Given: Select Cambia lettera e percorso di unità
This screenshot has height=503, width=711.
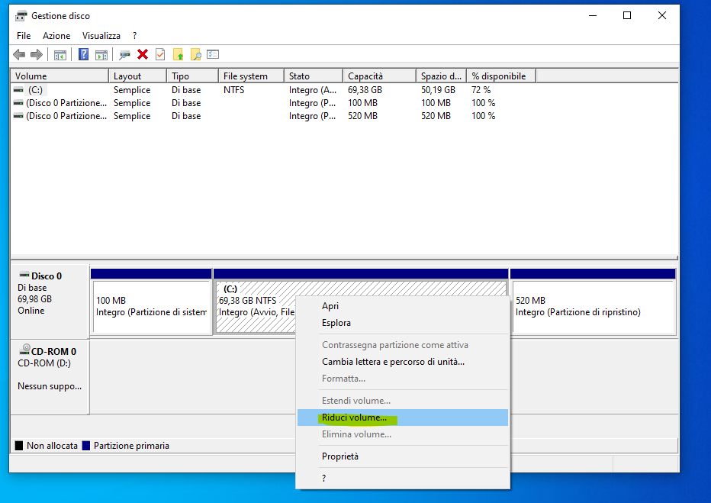Looking at the screenshot, I should click(403, 362).
